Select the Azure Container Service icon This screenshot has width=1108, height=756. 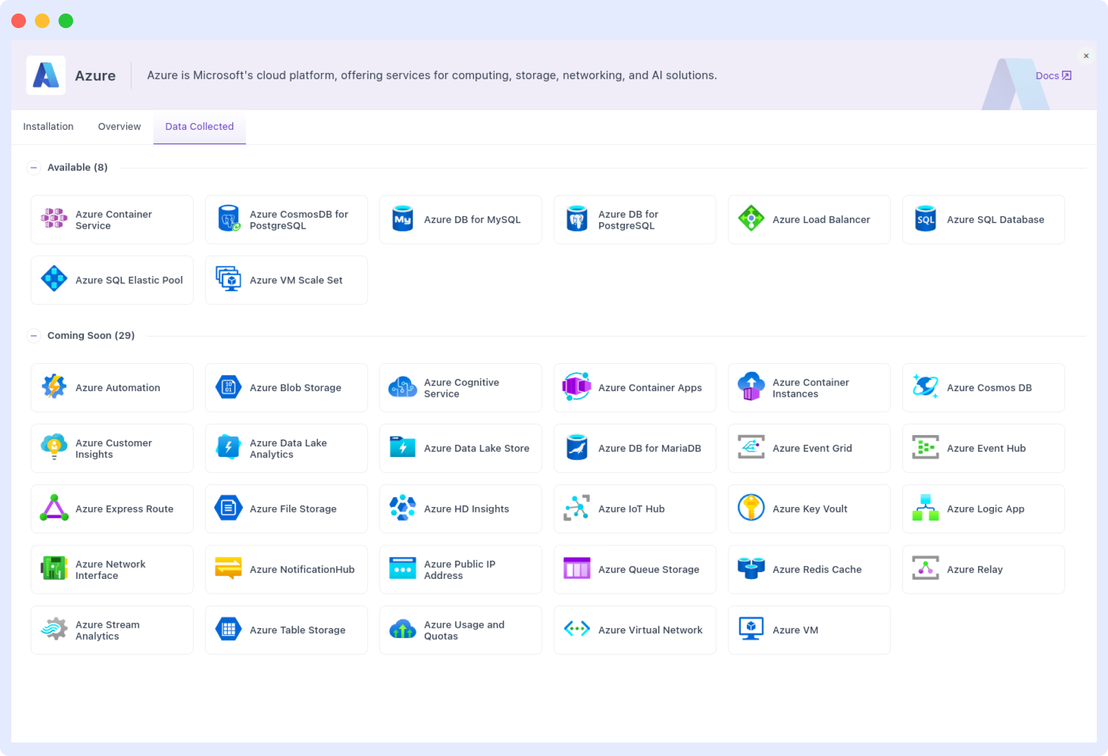point(53,219)
